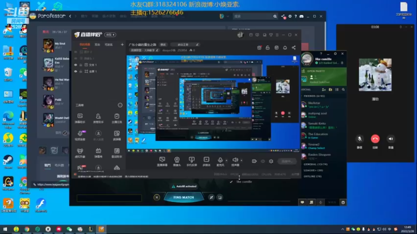Click the search icon in the League social panel
Image resolution: width=417 pixels, height=234 pixels.
(x=344, y=89)
